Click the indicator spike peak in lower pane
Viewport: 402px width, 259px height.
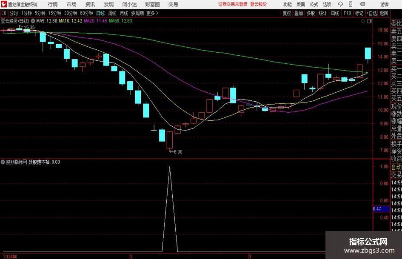click(x=169, y=168)
